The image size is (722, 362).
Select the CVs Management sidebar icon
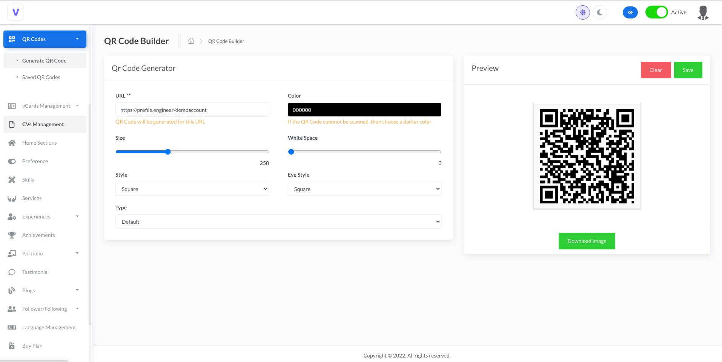tap(12, 124)
